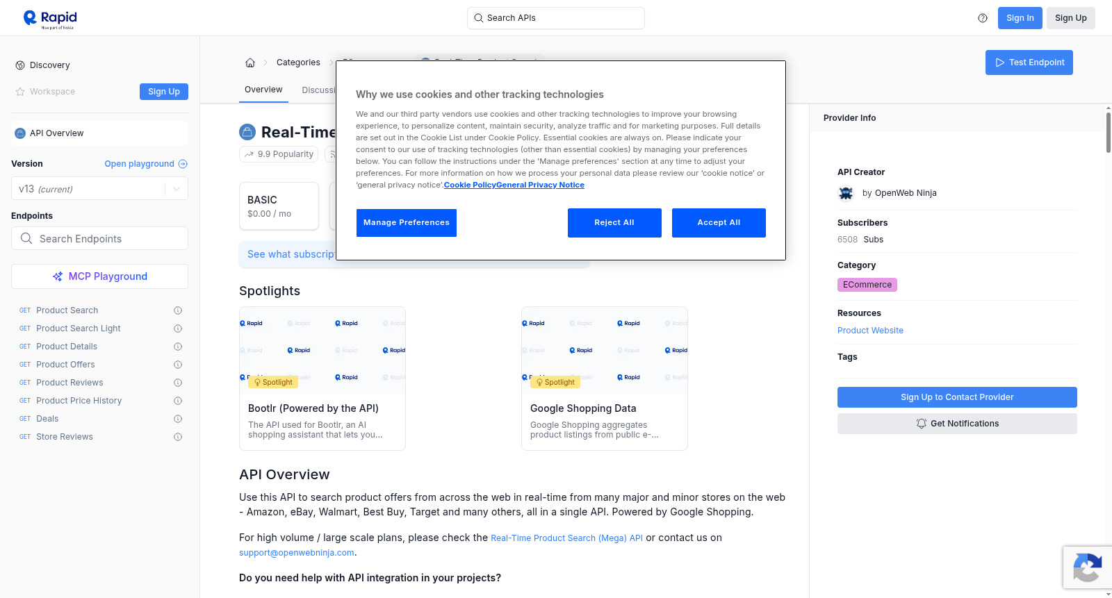Click the OpenWeb Ninja creator avatar

coord(846,193)
